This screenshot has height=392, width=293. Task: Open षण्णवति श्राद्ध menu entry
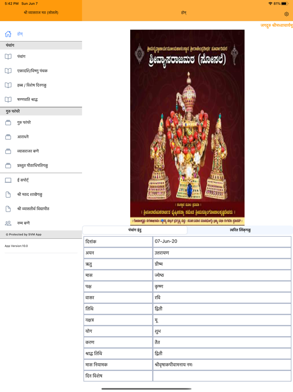click(x=41, y=99)
